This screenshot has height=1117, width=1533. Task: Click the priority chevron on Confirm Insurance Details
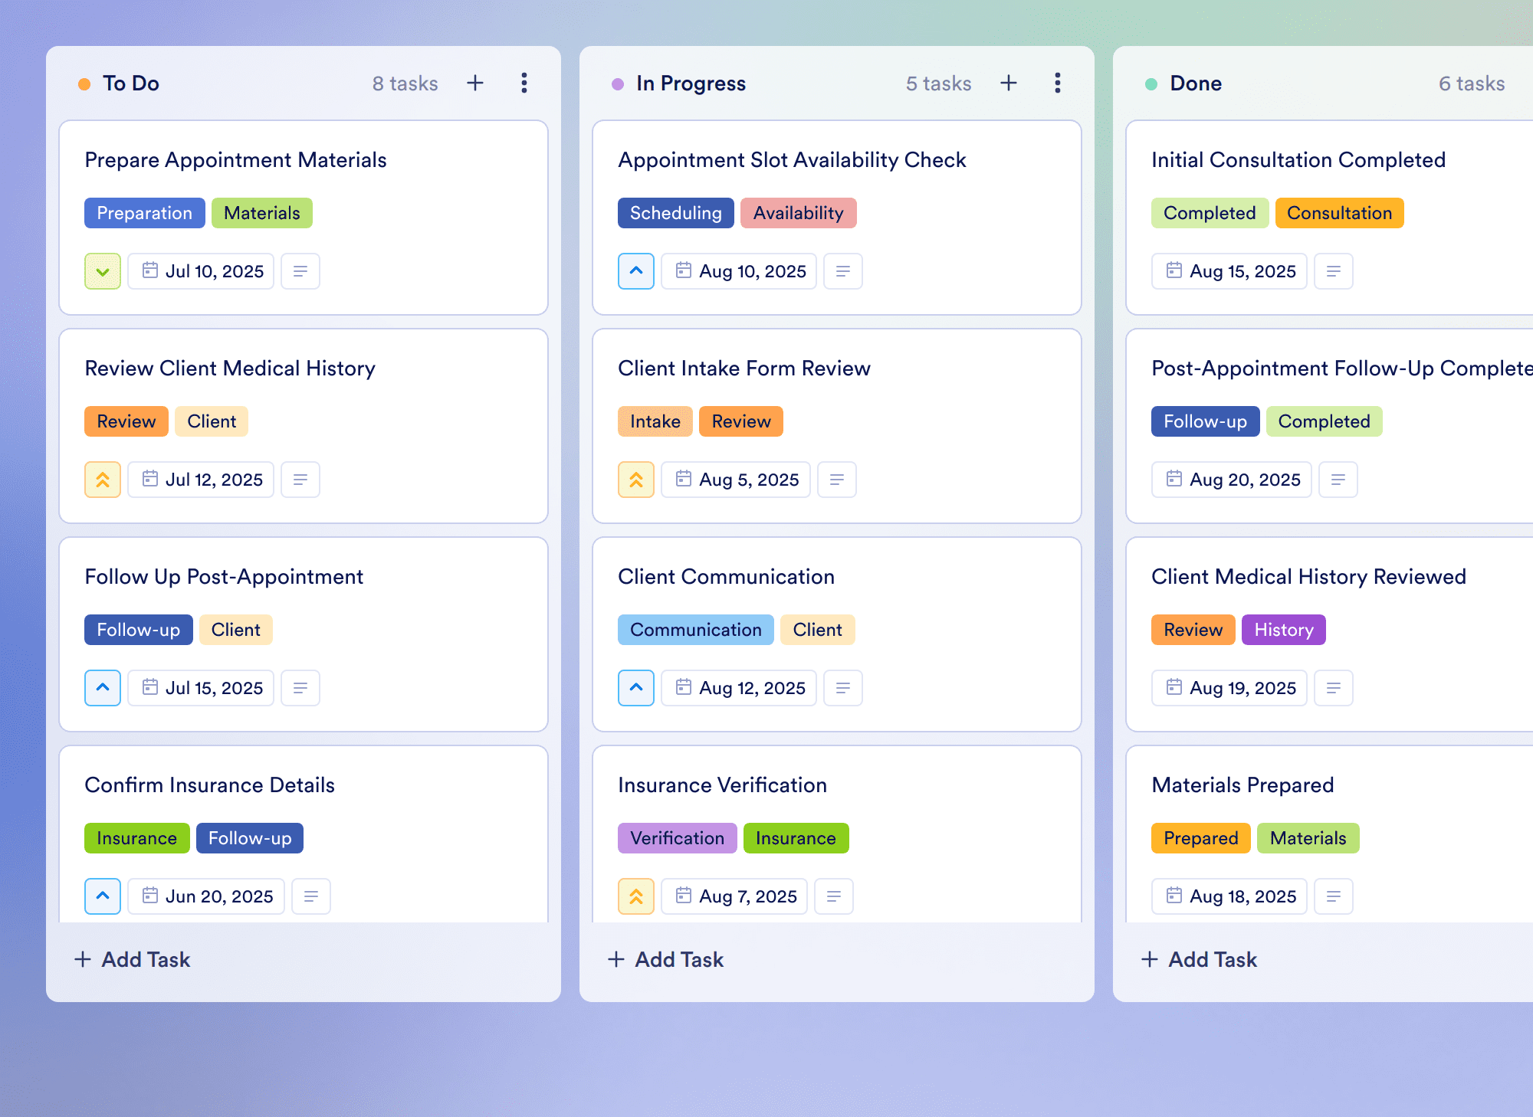[x=103, y=896]
